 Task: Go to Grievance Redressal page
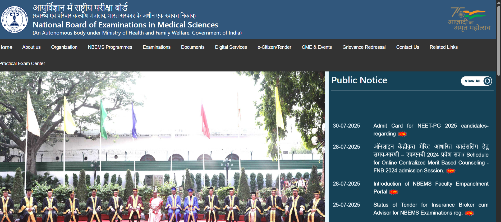(364, 47)
